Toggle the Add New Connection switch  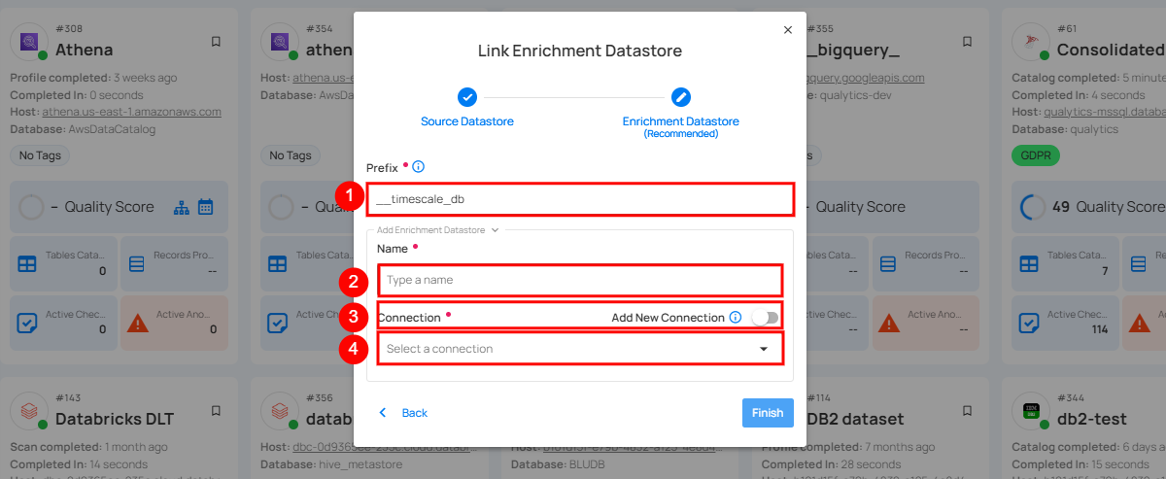[x=765, y=318]
